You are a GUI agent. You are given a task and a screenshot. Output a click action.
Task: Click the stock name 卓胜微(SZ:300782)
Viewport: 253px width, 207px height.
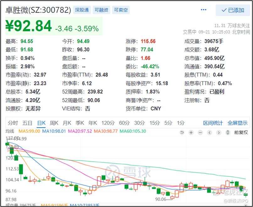pyautogui.click(x=38, y=10)
